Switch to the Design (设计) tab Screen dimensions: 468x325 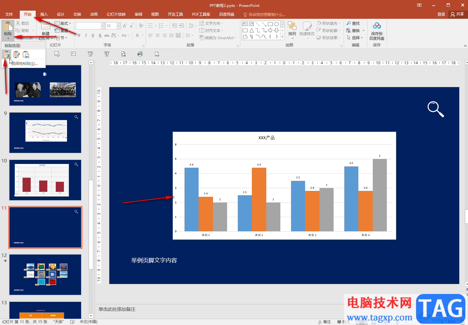[61, 14]
